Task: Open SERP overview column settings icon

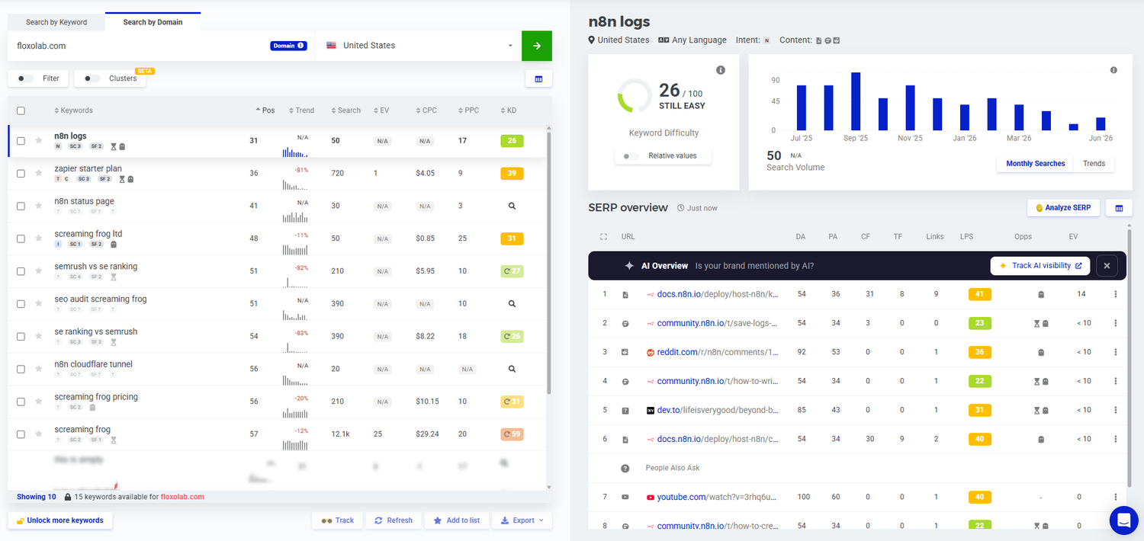Action: coord(1119,208)
